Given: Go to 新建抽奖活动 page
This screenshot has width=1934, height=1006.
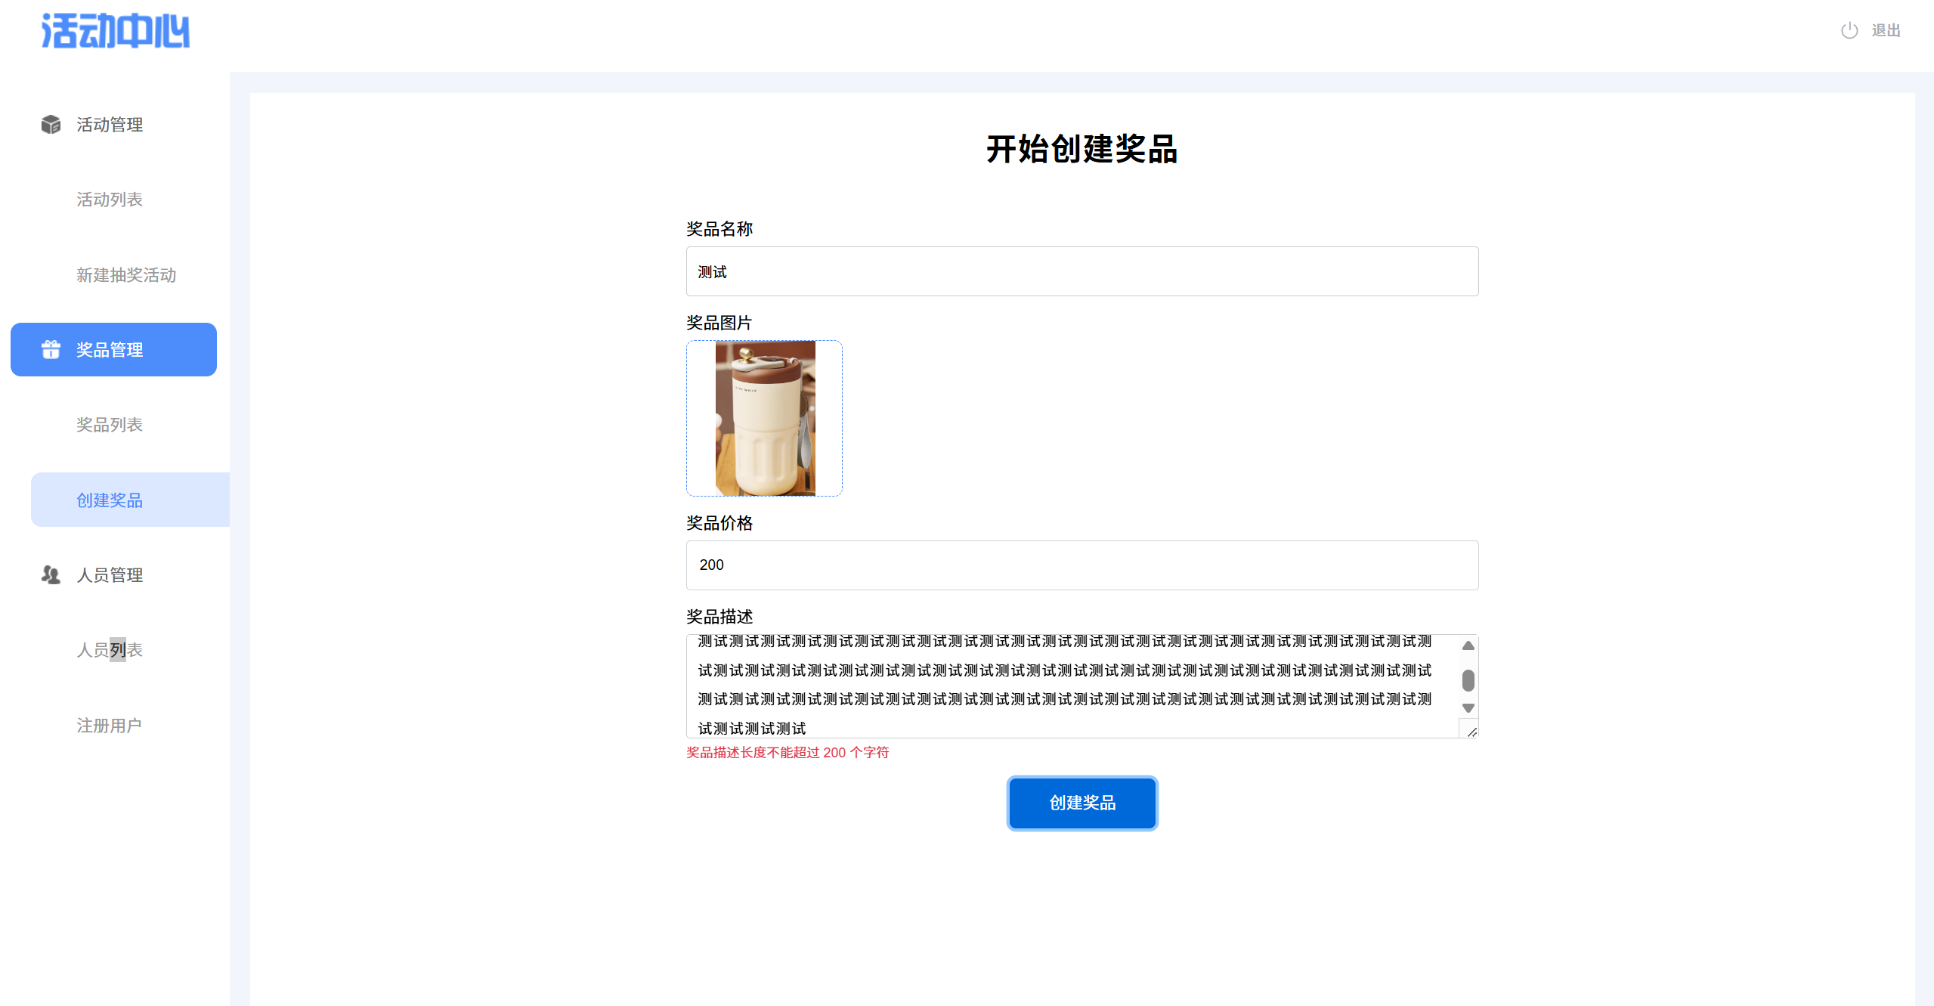Looking at the screenshot, I should point(126,275).
